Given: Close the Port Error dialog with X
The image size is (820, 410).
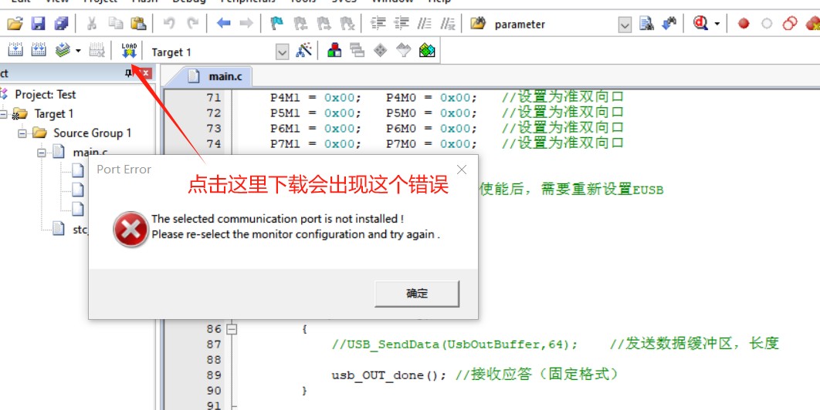Looking at the screenshot, I should tap(461, 170).
